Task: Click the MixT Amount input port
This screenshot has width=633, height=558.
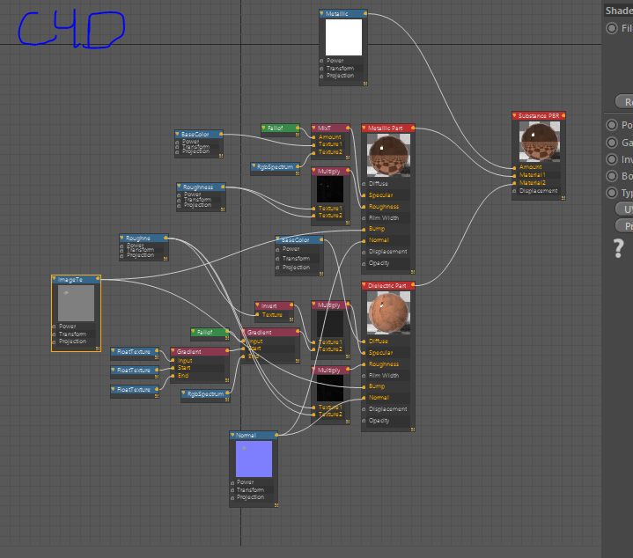Action: [x=313, y=137]
